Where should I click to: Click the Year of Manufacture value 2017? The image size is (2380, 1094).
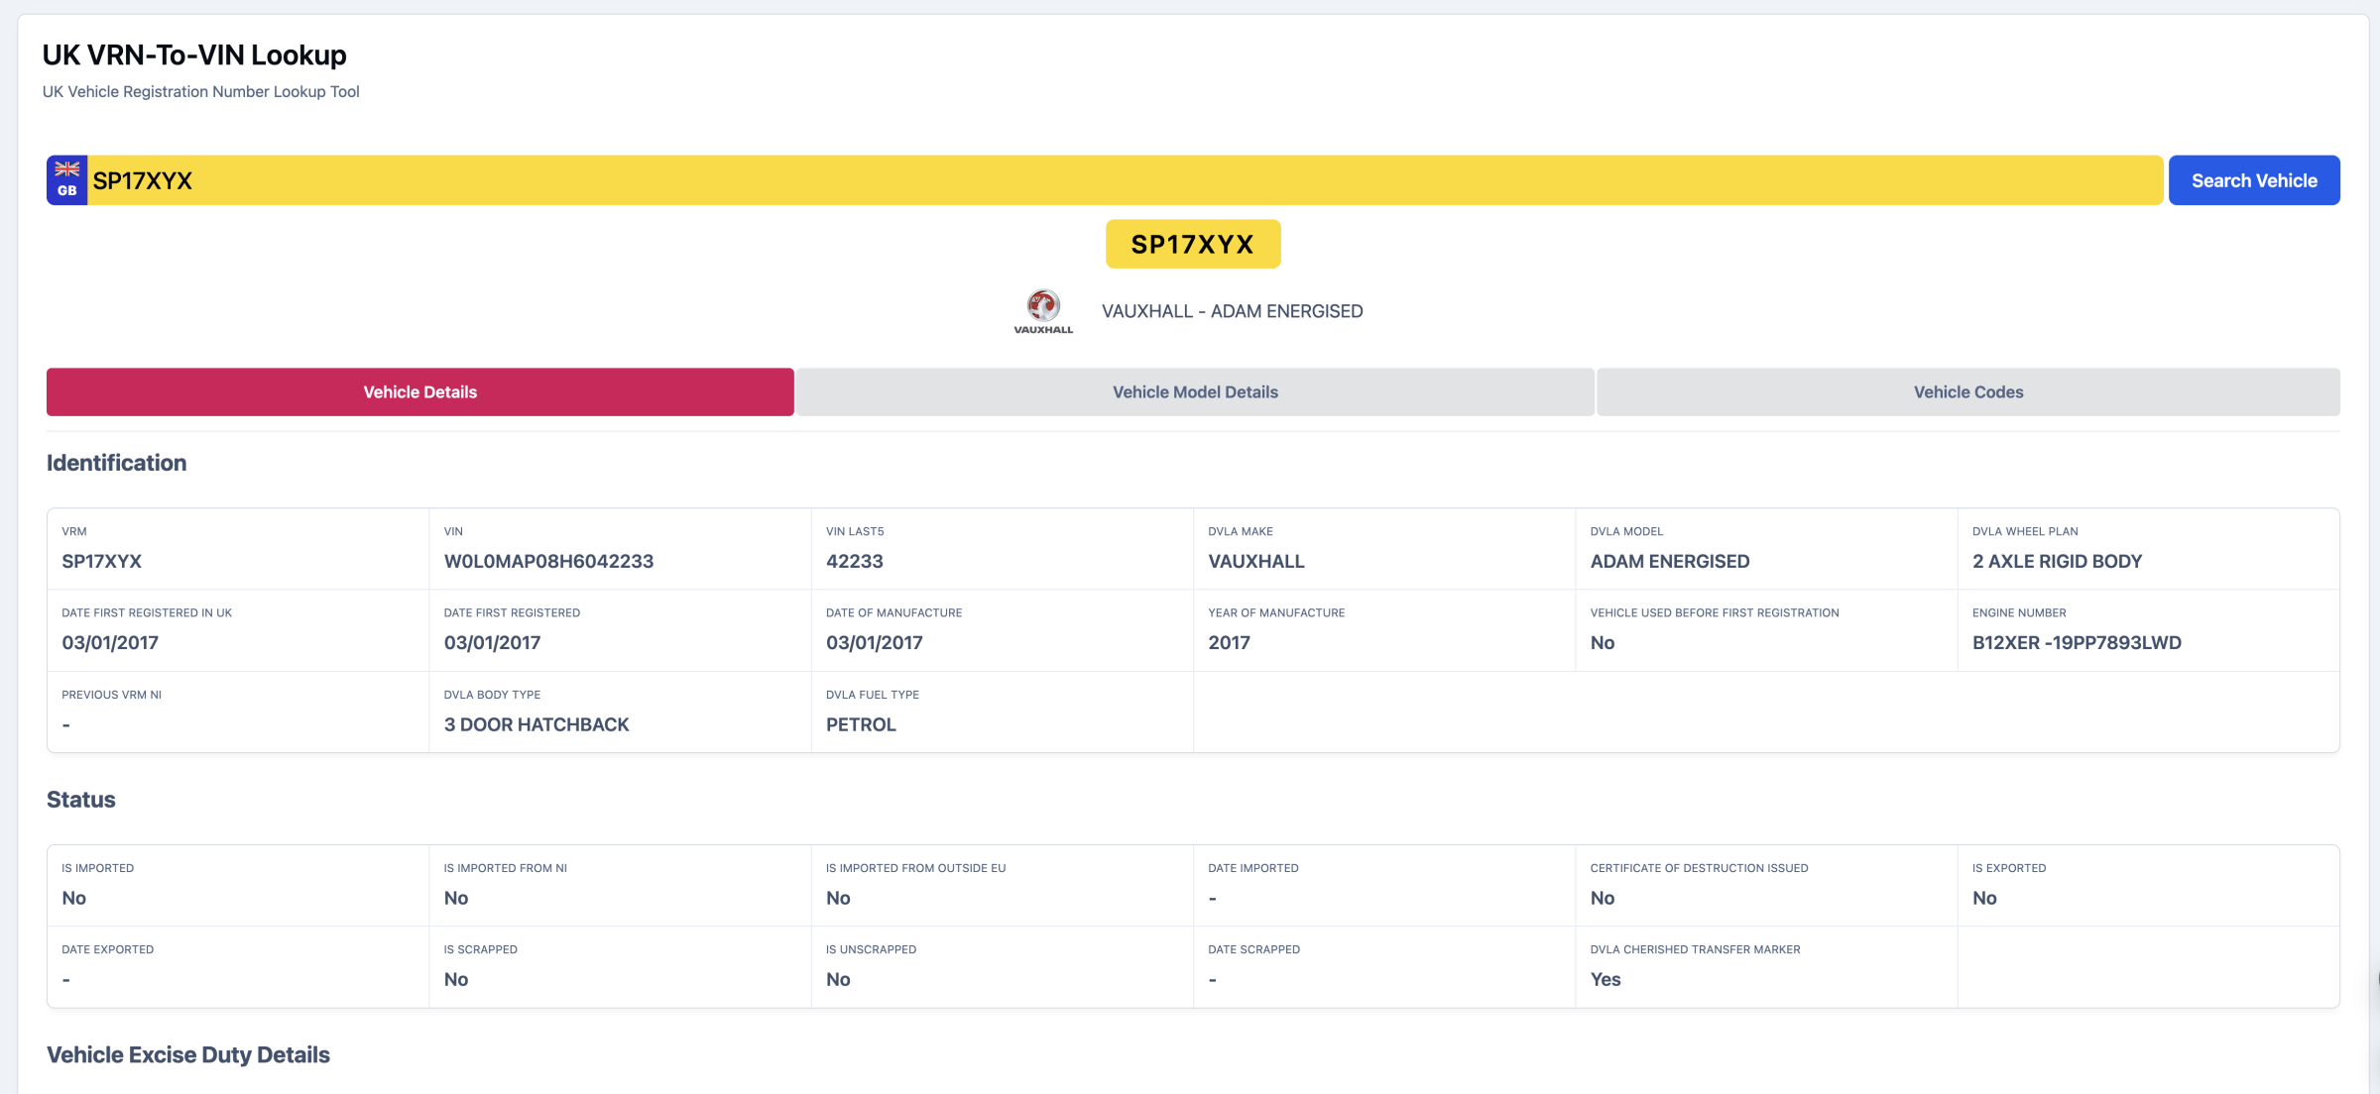(1229, 643)
